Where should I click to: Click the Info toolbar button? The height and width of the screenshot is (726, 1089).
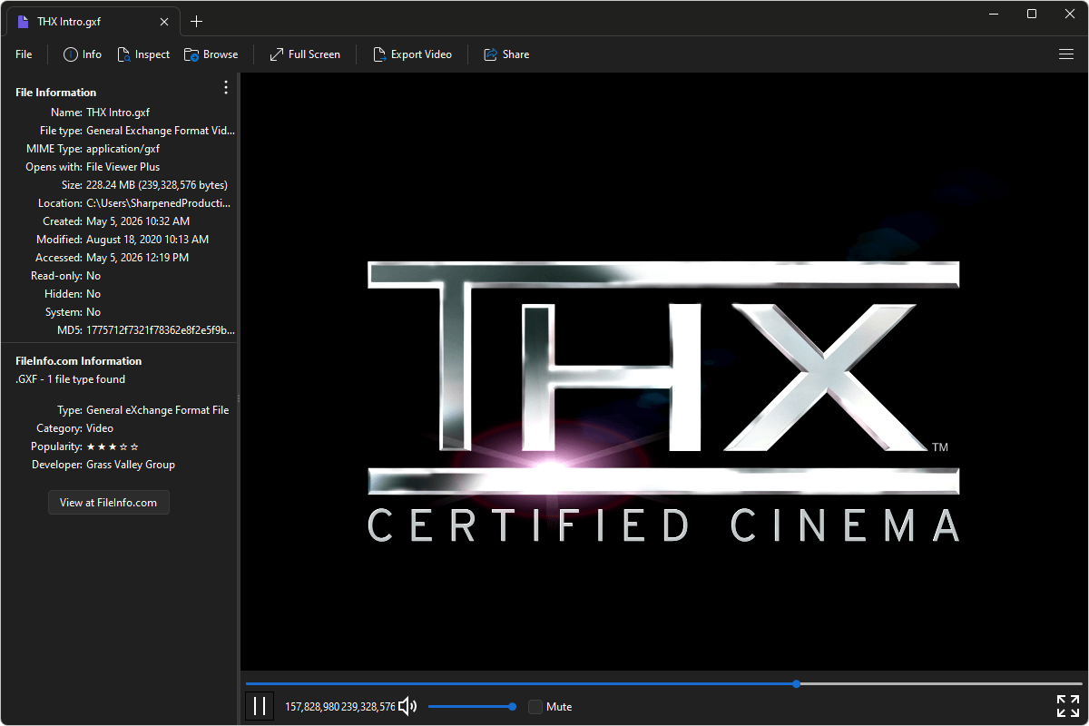coord(82,54)
